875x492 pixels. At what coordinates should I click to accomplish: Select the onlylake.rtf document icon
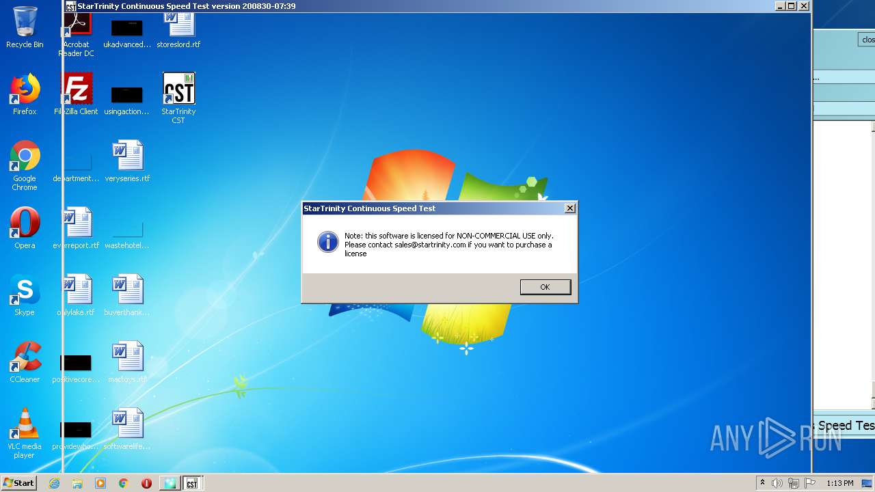[x=77, y=295]
